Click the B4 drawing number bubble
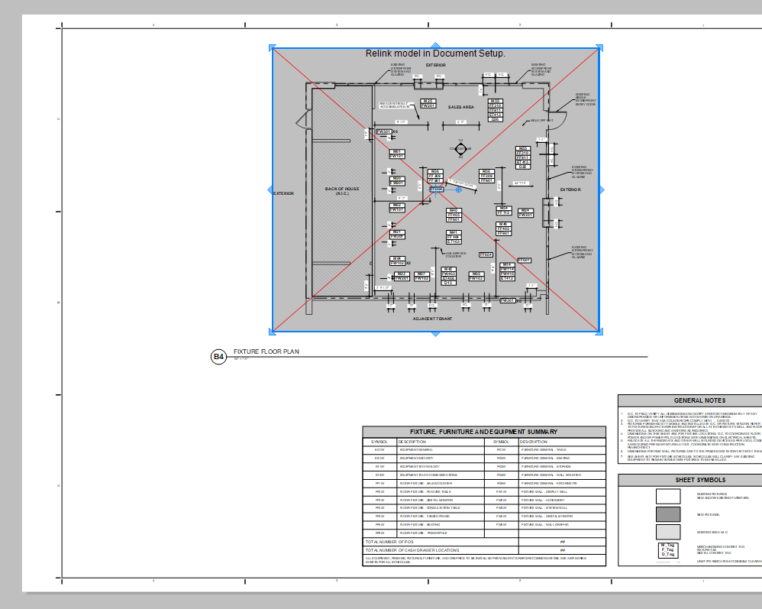Viewport: 762px width, 609px height. [218, 357]
